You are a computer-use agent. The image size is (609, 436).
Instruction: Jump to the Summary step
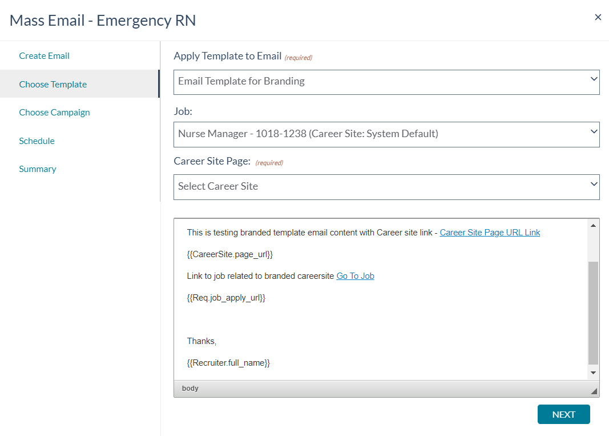(x=38, y=169)
